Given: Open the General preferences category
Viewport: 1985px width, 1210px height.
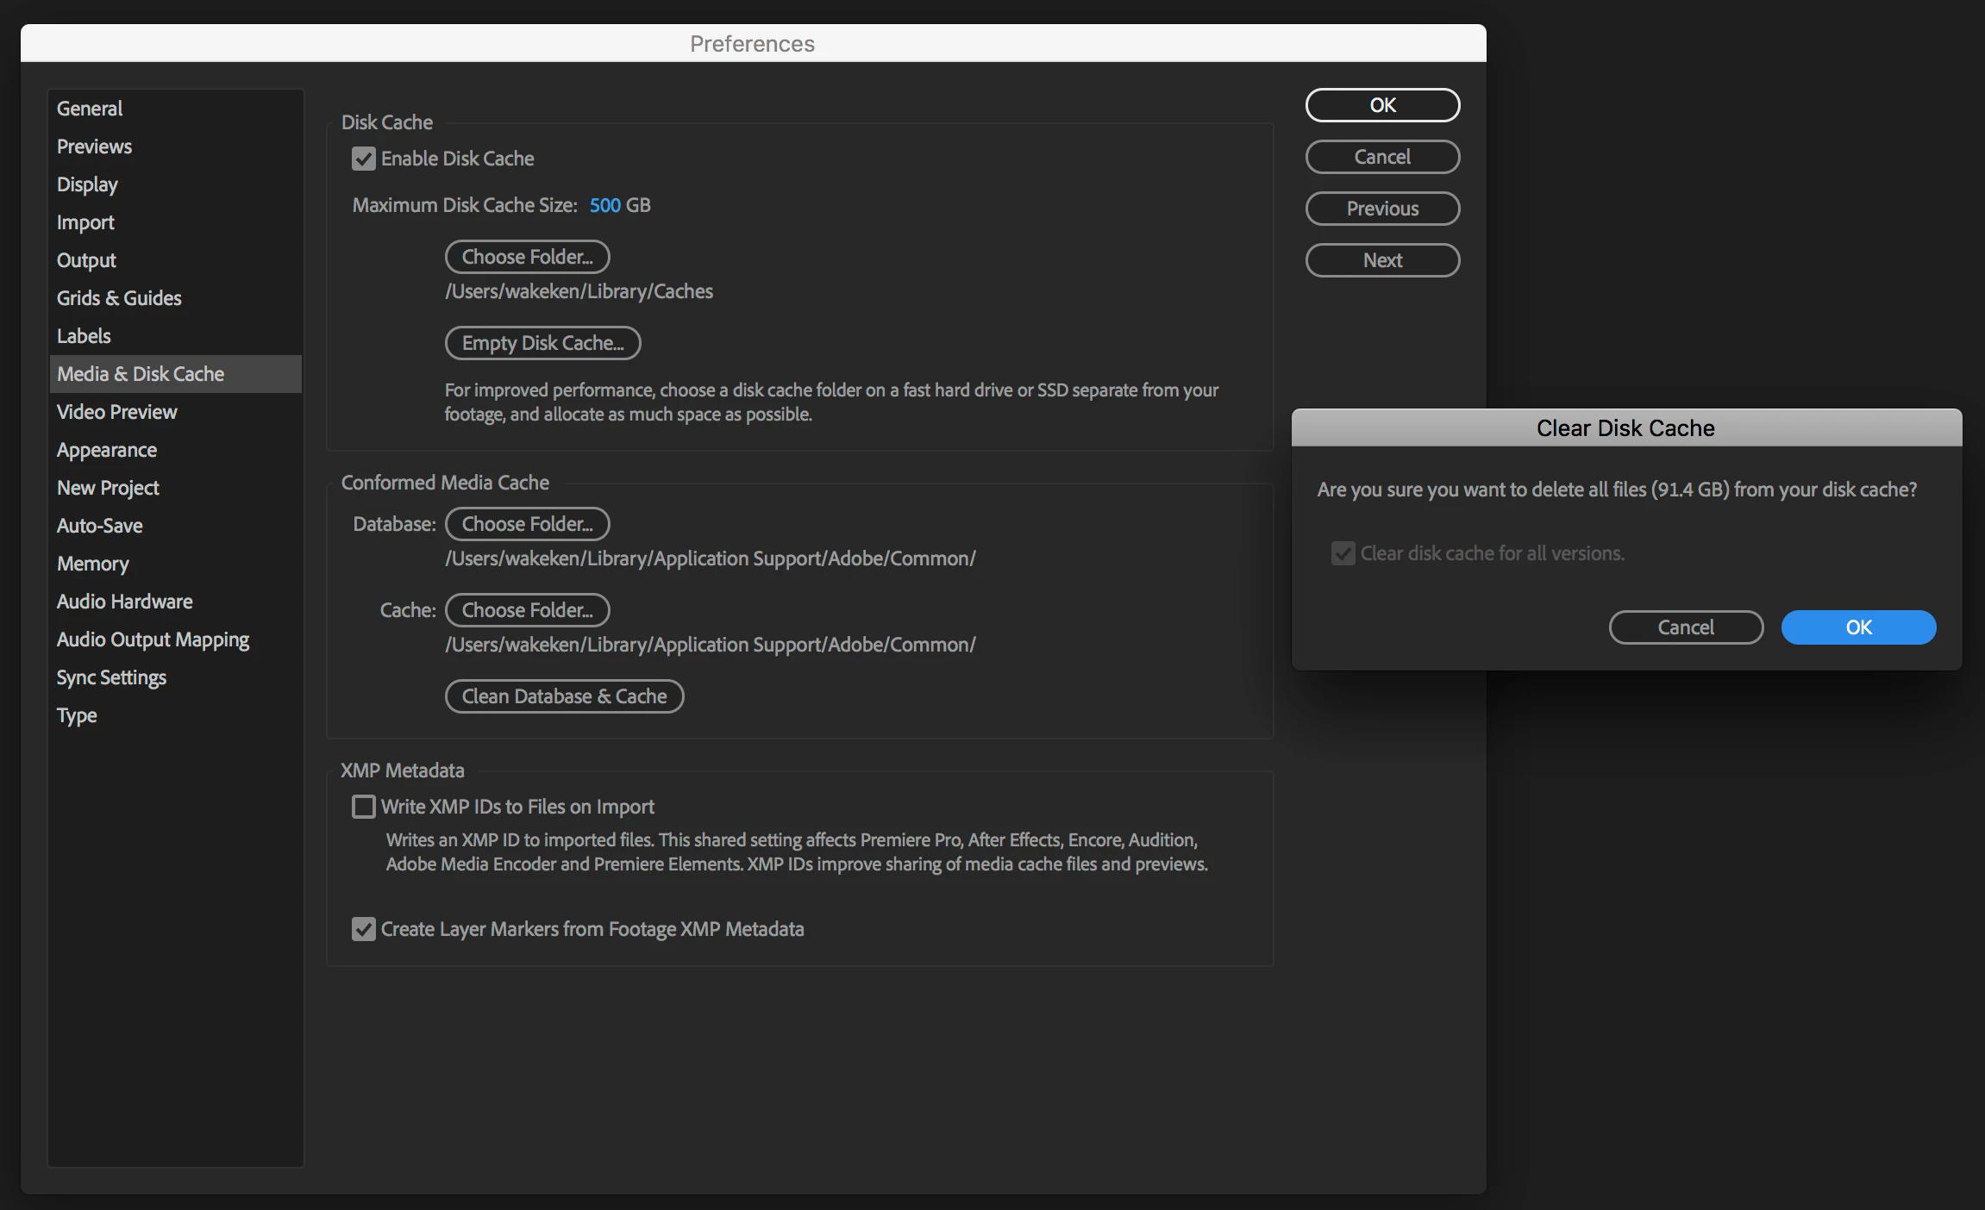Looking at the screenshot, I should coord(90,109).
